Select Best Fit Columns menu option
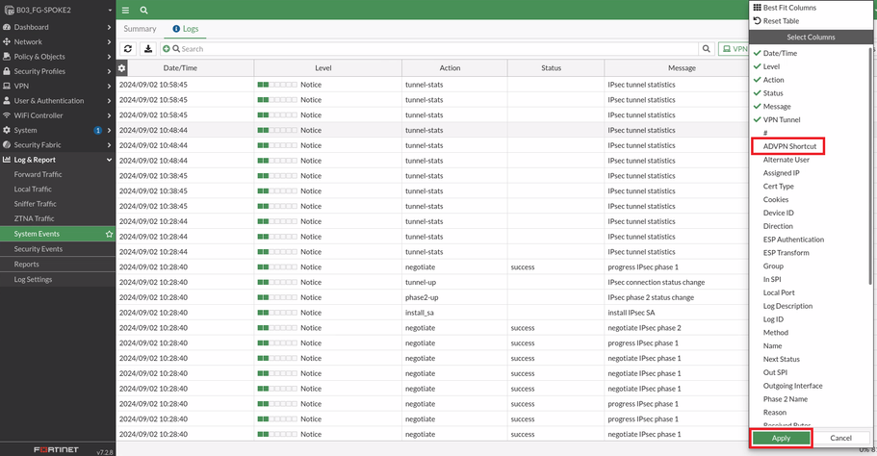The image size is (877, 456). click(788, 8)
